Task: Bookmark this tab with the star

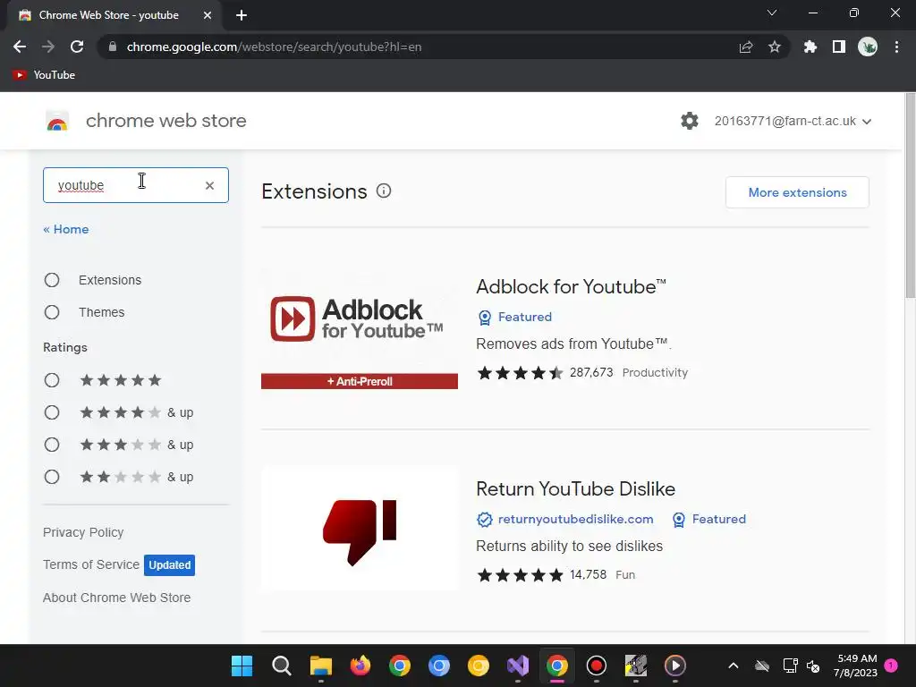Action: tap(775, 47)
